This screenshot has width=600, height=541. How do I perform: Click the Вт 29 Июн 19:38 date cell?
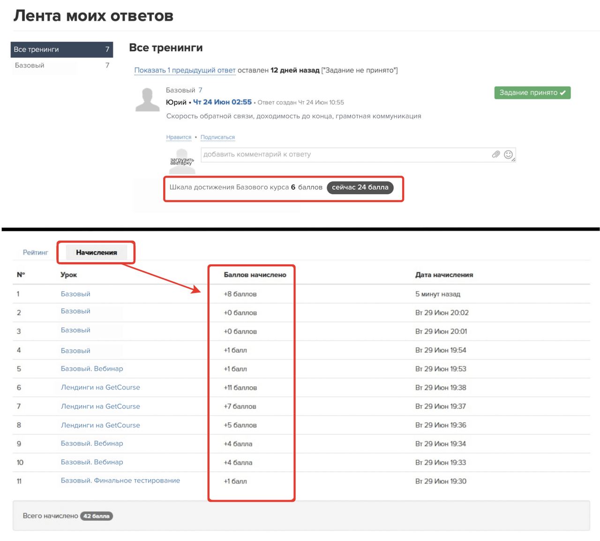(x=441, y=388)
